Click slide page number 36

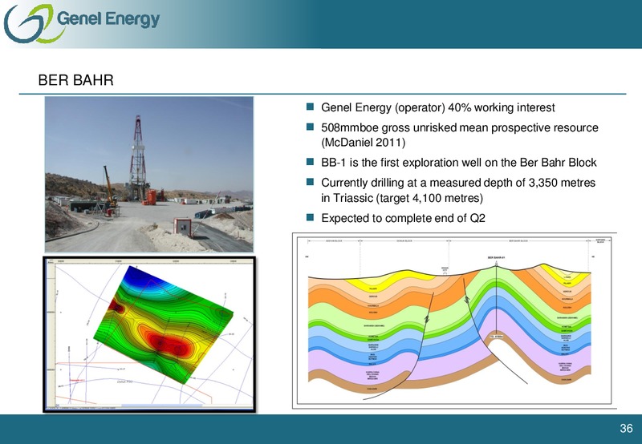pyautogui.click(x=626, y=428)
